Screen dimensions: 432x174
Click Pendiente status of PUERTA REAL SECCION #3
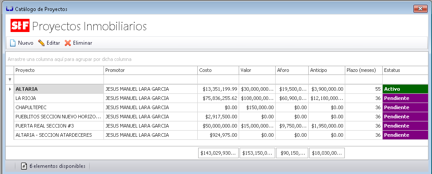[x=405, y=126]
